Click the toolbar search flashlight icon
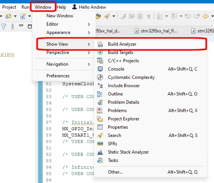The width and height of the screenshot is (214, 183). click(107, 16)
